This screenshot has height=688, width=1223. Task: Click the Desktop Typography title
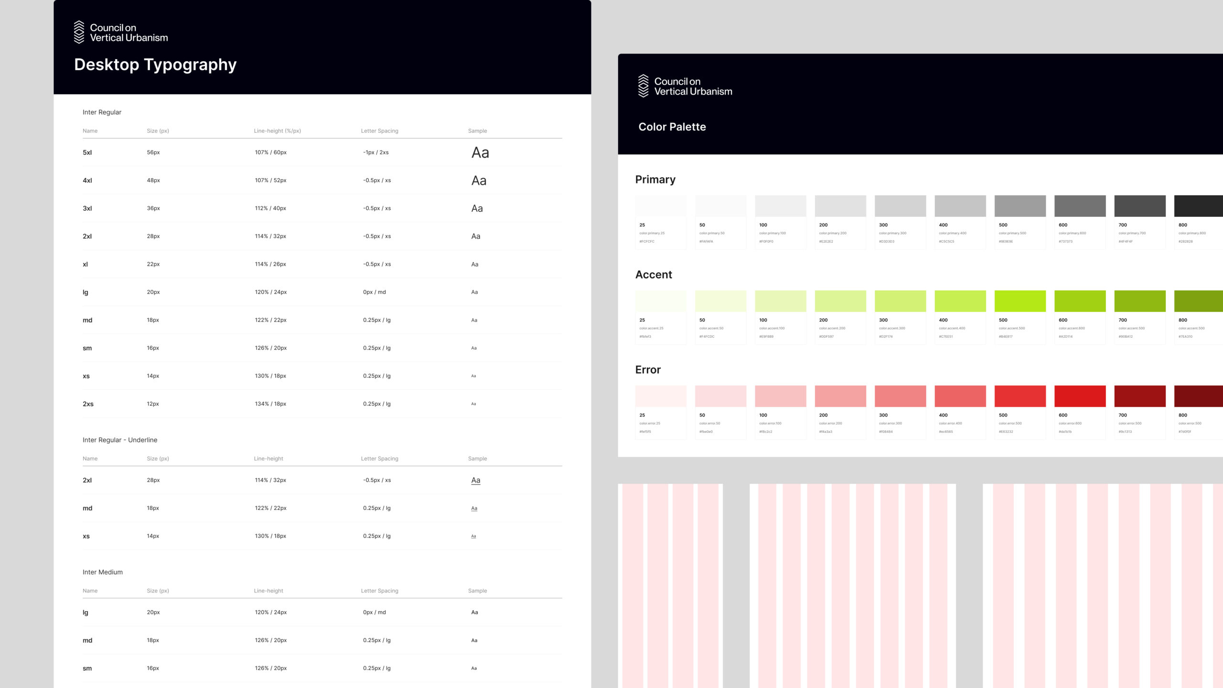click(x=155, y=64)
